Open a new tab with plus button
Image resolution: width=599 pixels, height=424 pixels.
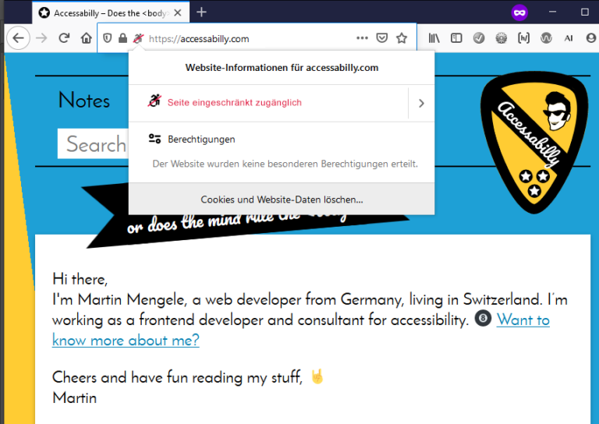click(x=201, y=12)
